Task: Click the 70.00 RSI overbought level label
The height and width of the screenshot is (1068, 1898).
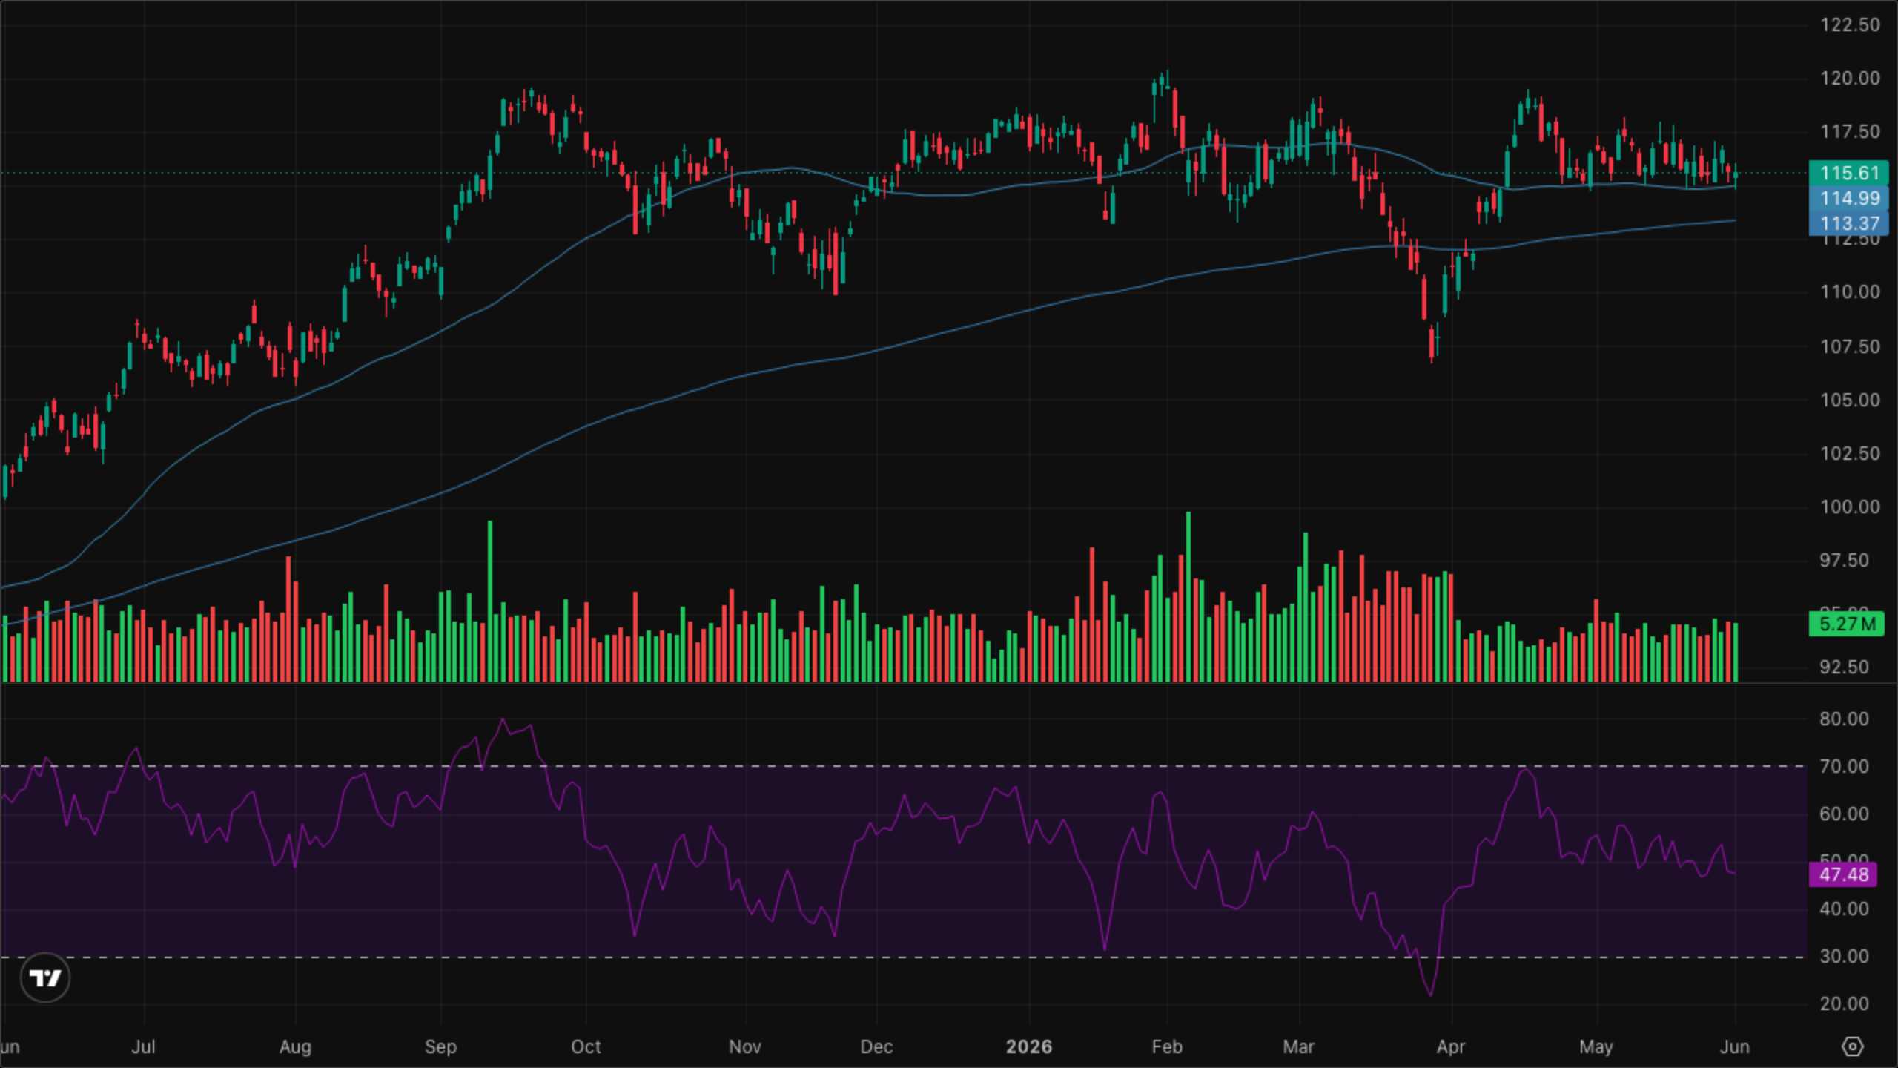Action: (x=1844, y=766)
